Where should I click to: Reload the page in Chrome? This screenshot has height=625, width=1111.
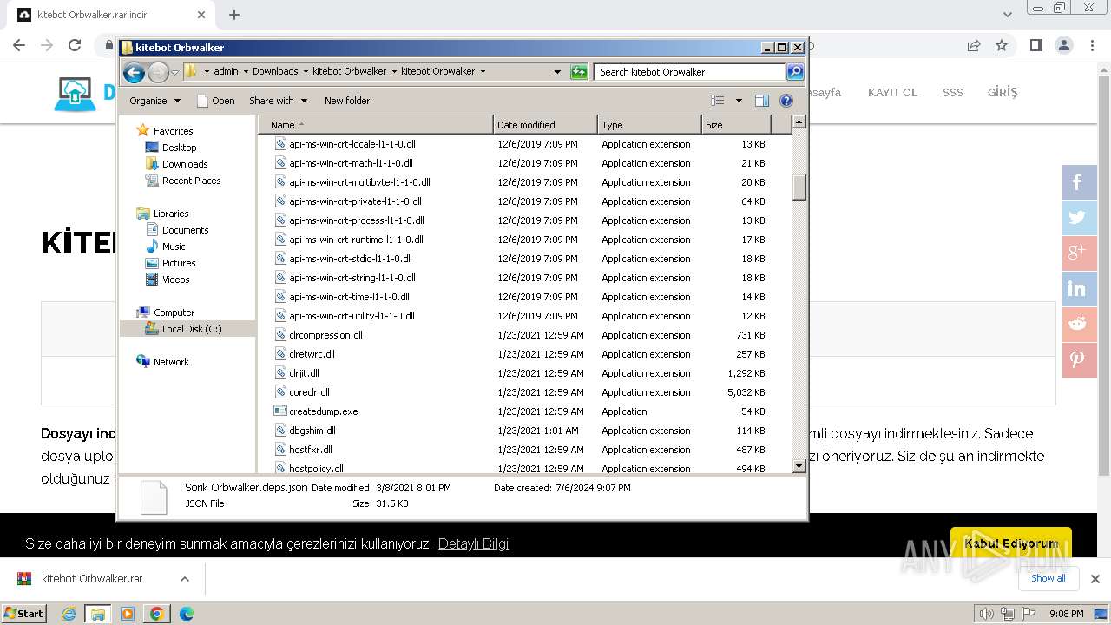[75, 45]
